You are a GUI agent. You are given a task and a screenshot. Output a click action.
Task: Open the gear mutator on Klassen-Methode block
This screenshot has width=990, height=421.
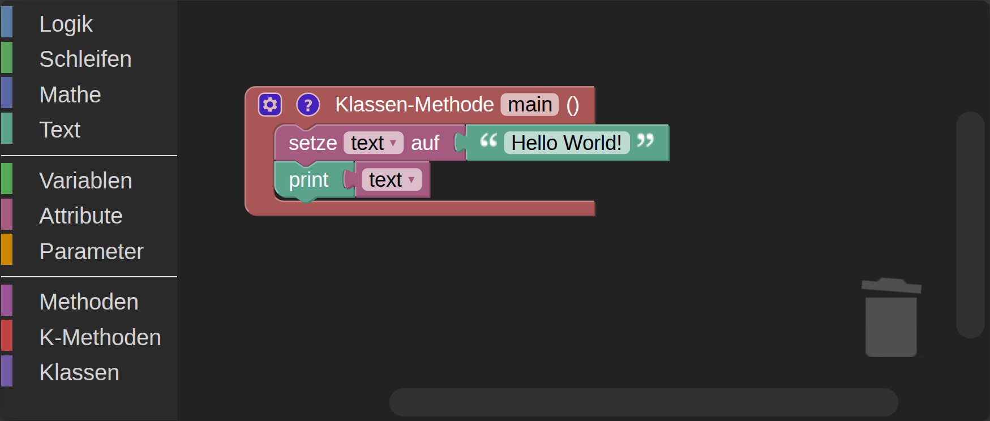click(x=270, y=105)
